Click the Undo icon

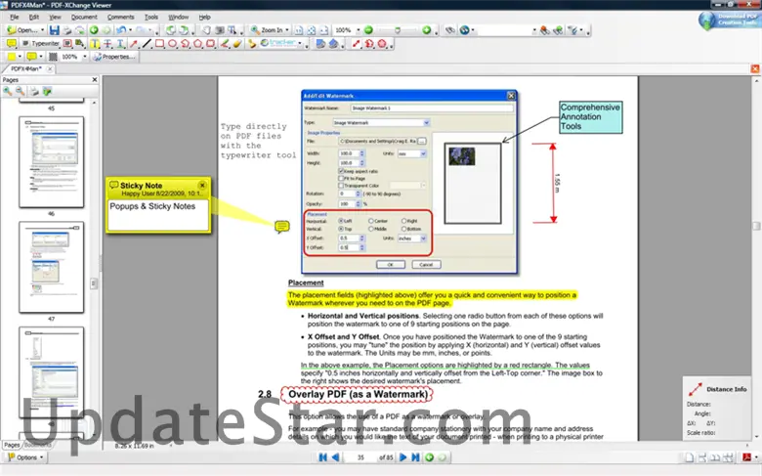[x=121, y=30]
